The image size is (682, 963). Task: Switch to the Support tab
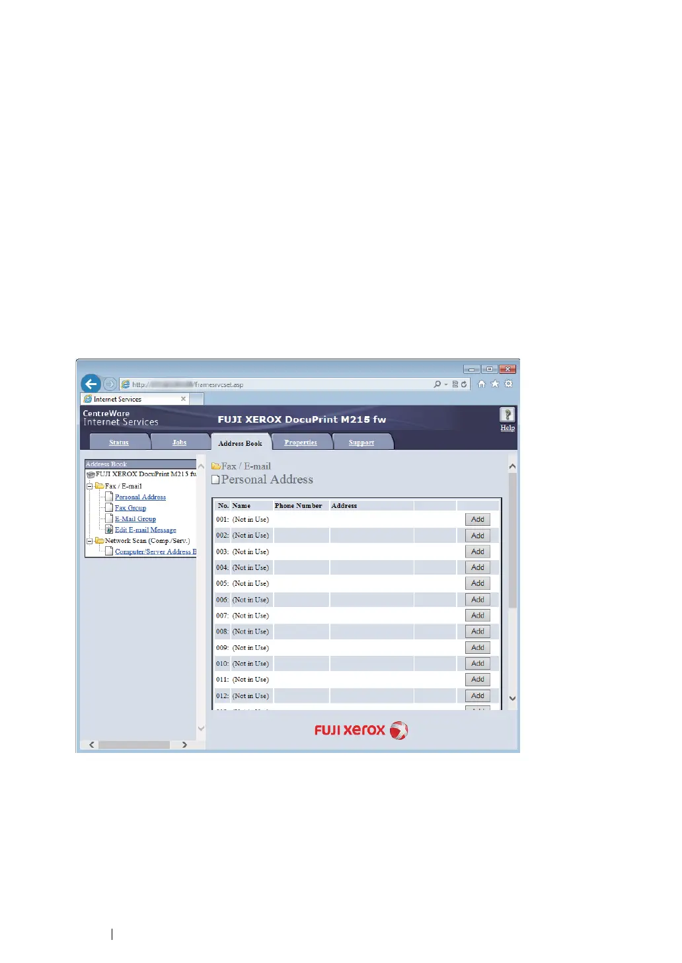click(x=361, y=442)
